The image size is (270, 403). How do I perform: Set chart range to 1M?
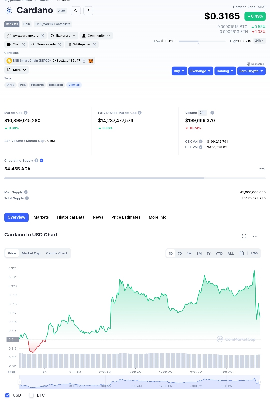tap(189, 253)
